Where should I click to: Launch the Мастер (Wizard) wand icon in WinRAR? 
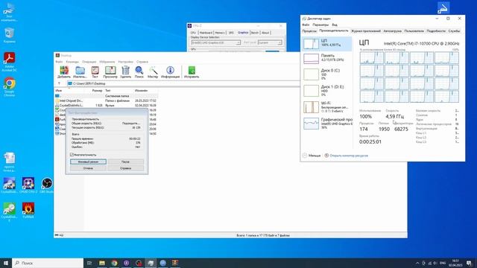click(153, 72)
